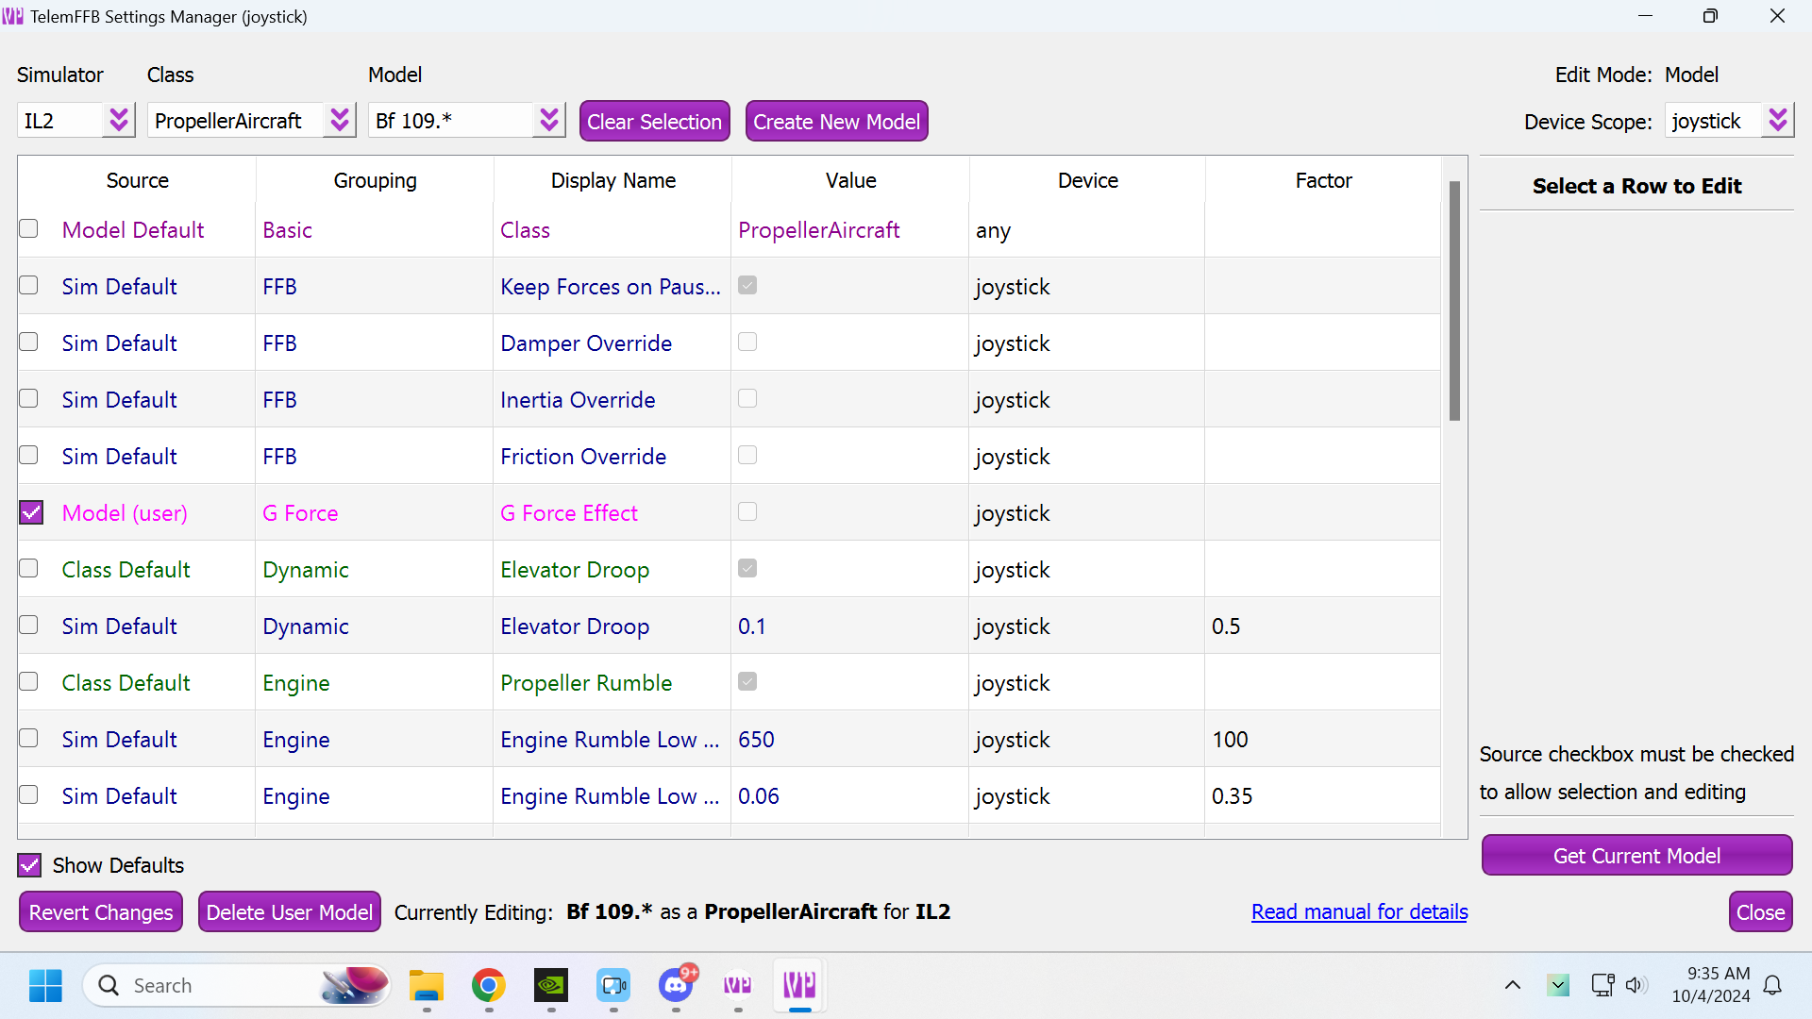Expand the Model dropdown showing Bf 109.*
The image size is (1812, 1019).
coord(549,121)
